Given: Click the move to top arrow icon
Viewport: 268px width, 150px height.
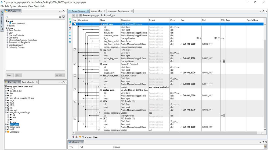Looking at the screenshot, I should click(x=70, y=32).
